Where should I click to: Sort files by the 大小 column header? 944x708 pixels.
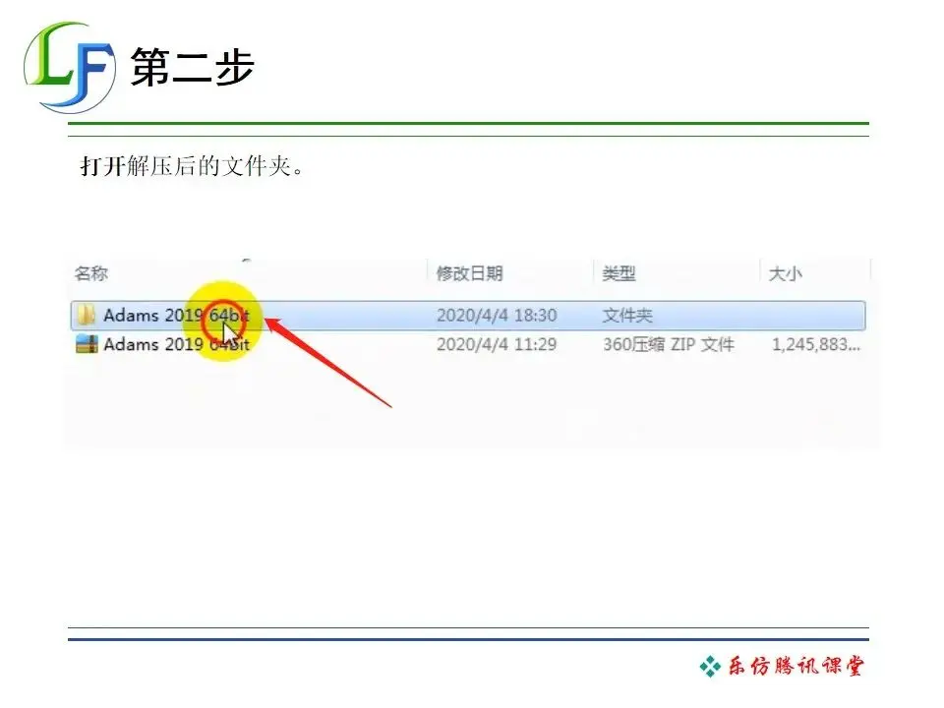click(x=785, y=274)
